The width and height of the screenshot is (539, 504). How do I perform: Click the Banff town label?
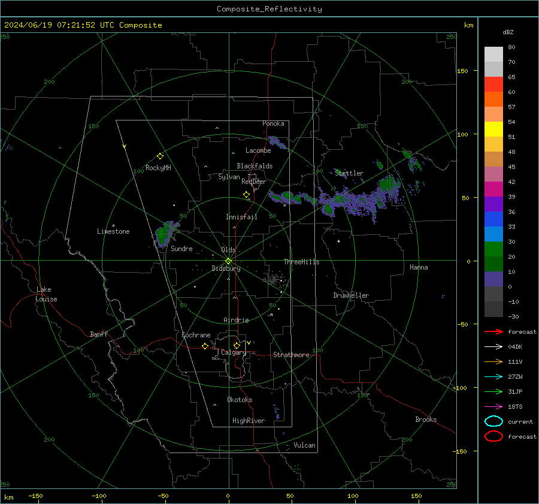pos(99,334)
